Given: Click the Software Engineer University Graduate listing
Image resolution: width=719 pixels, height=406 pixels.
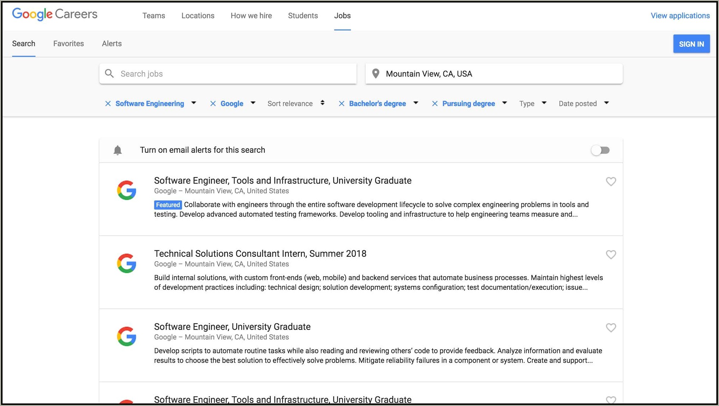Looking at the screenshot, I should coord(232,326).
